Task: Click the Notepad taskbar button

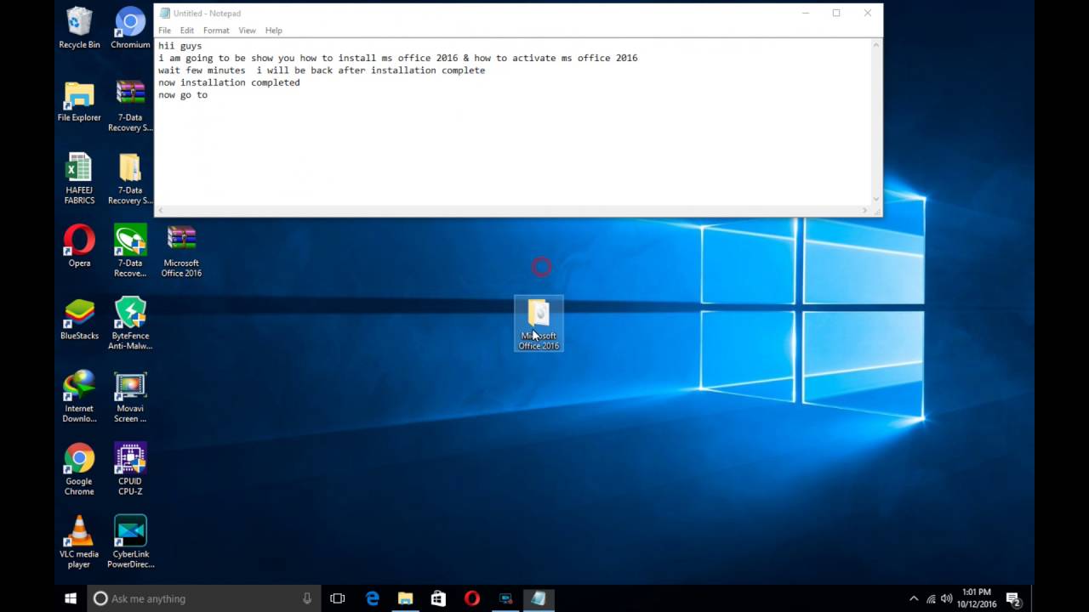Action: [x=539, y=598]
